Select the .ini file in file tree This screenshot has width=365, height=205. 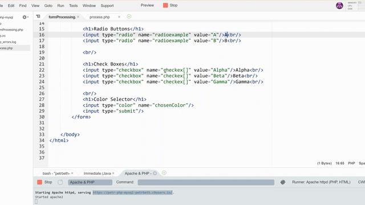coord(3,36)
